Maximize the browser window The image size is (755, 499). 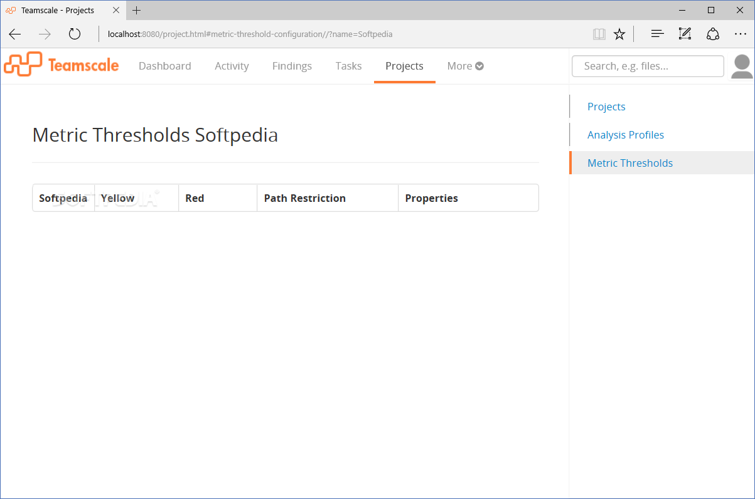[711, 10]
